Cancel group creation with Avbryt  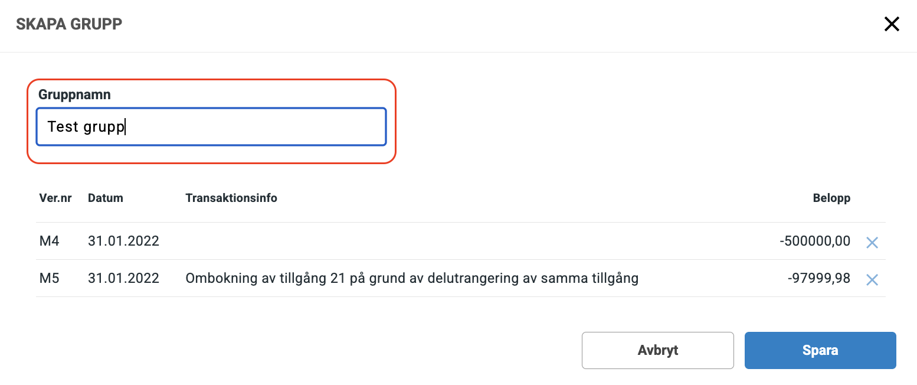[657, 350]
